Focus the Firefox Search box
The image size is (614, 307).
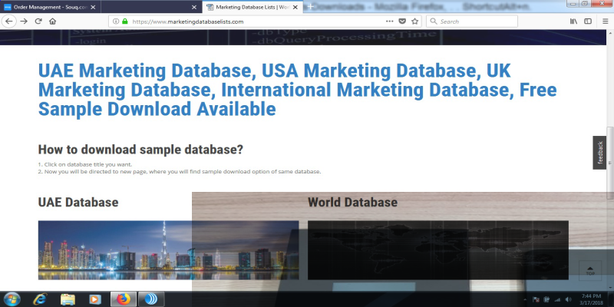coord(472,21)
